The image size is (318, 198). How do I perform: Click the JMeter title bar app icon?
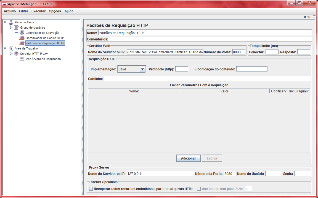click(x=4, y=4)
